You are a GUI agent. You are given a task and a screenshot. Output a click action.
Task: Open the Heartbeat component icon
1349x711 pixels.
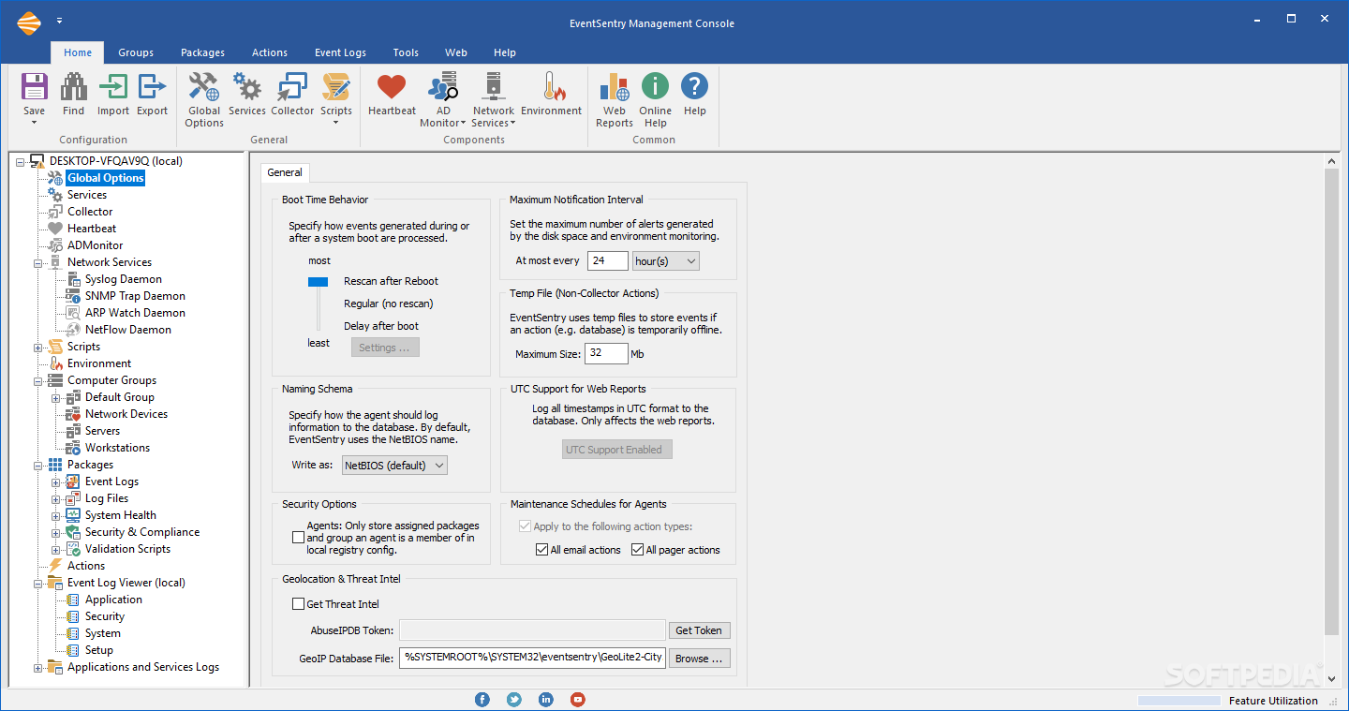click(x=392, y=88)
